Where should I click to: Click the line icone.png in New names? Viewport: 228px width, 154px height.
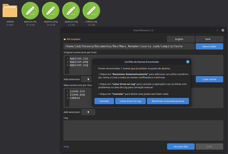pos(77,95)
